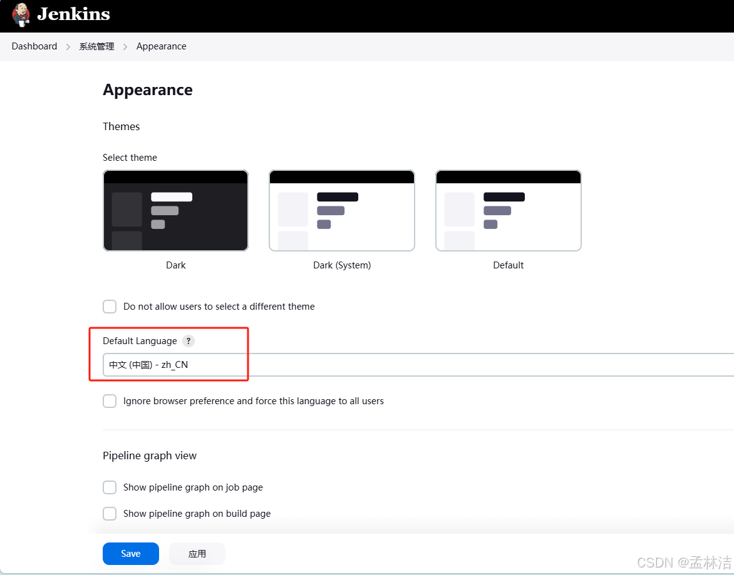The width and height of the screenshot is (734, 575).
Task: Click the Dark (System) theme label
Action: tap(342, 265)
